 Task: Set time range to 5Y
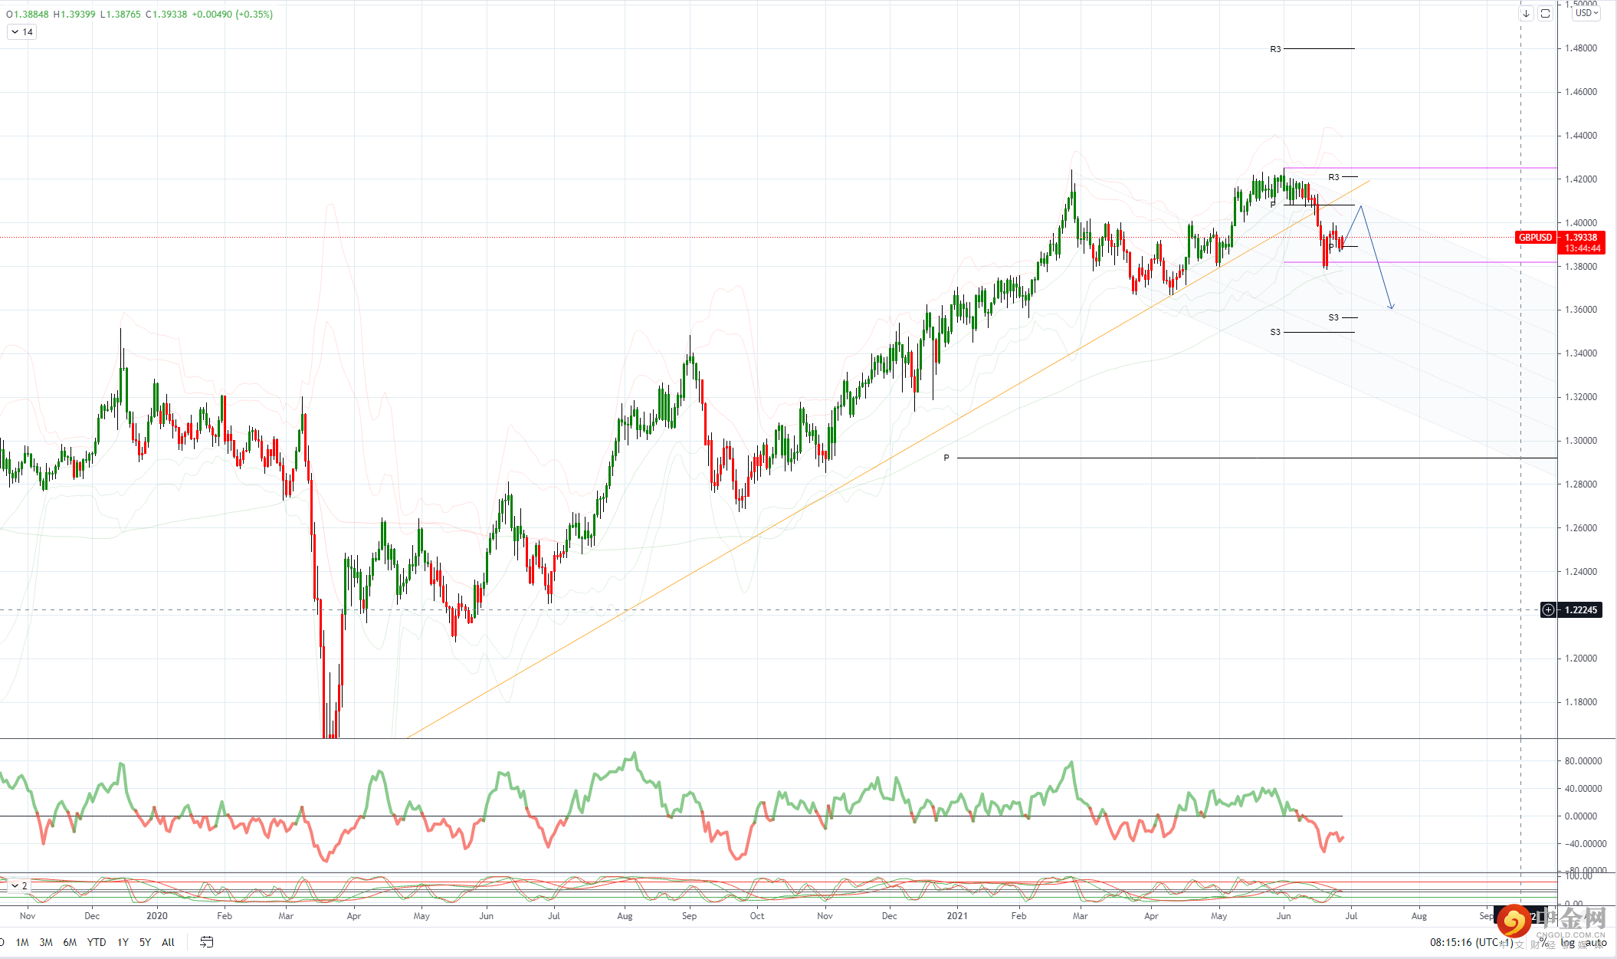point(145,942)
